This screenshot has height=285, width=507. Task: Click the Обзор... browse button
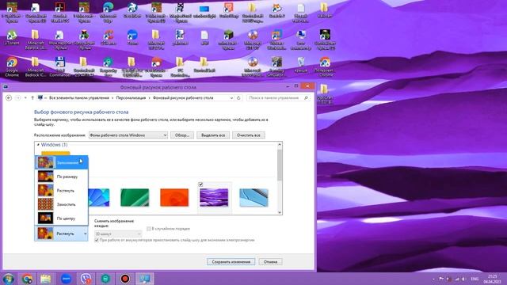click(182, 135)
